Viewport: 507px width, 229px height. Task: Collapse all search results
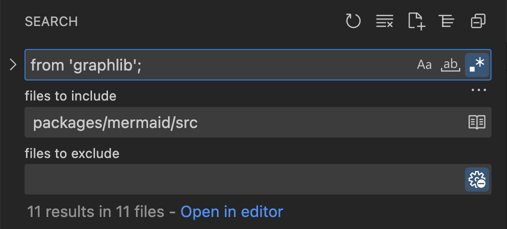click(x=478, y=21)
